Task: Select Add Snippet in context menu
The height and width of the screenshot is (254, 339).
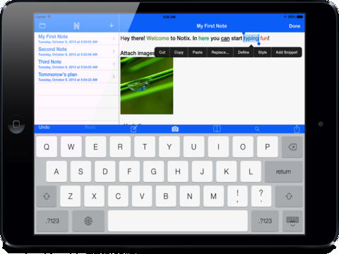Action: (x=287, y=52)
